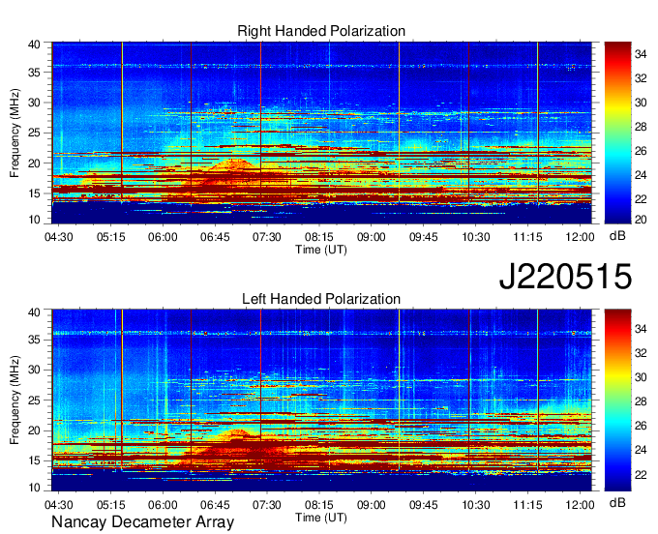This screenshot has height=534, width=658.
Task: Click "Time (UT)" label under Right Handed plot
Action: (321, 250)
